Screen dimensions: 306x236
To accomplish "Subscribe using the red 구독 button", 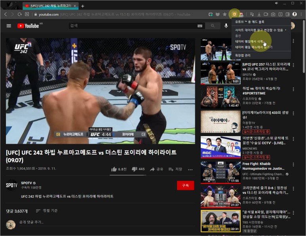I will pyautogui.click(x=185, y=185).
